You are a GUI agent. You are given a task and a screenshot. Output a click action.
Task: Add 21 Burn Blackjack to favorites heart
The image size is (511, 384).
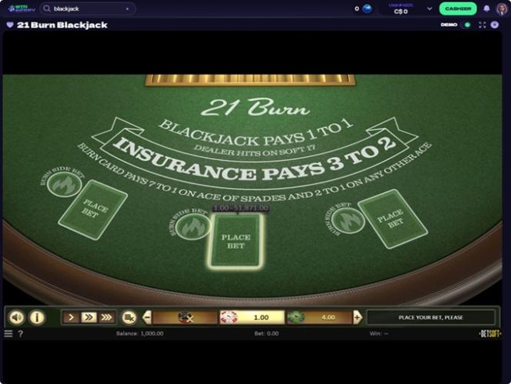coord(10,25)
